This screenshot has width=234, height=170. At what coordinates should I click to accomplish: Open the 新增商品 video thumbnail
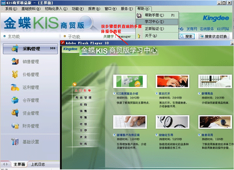[215, 81]
